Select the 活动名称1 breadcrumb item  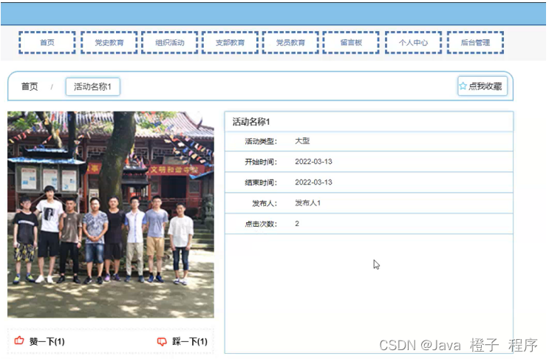pyautogui.click(x=93, y=86)
